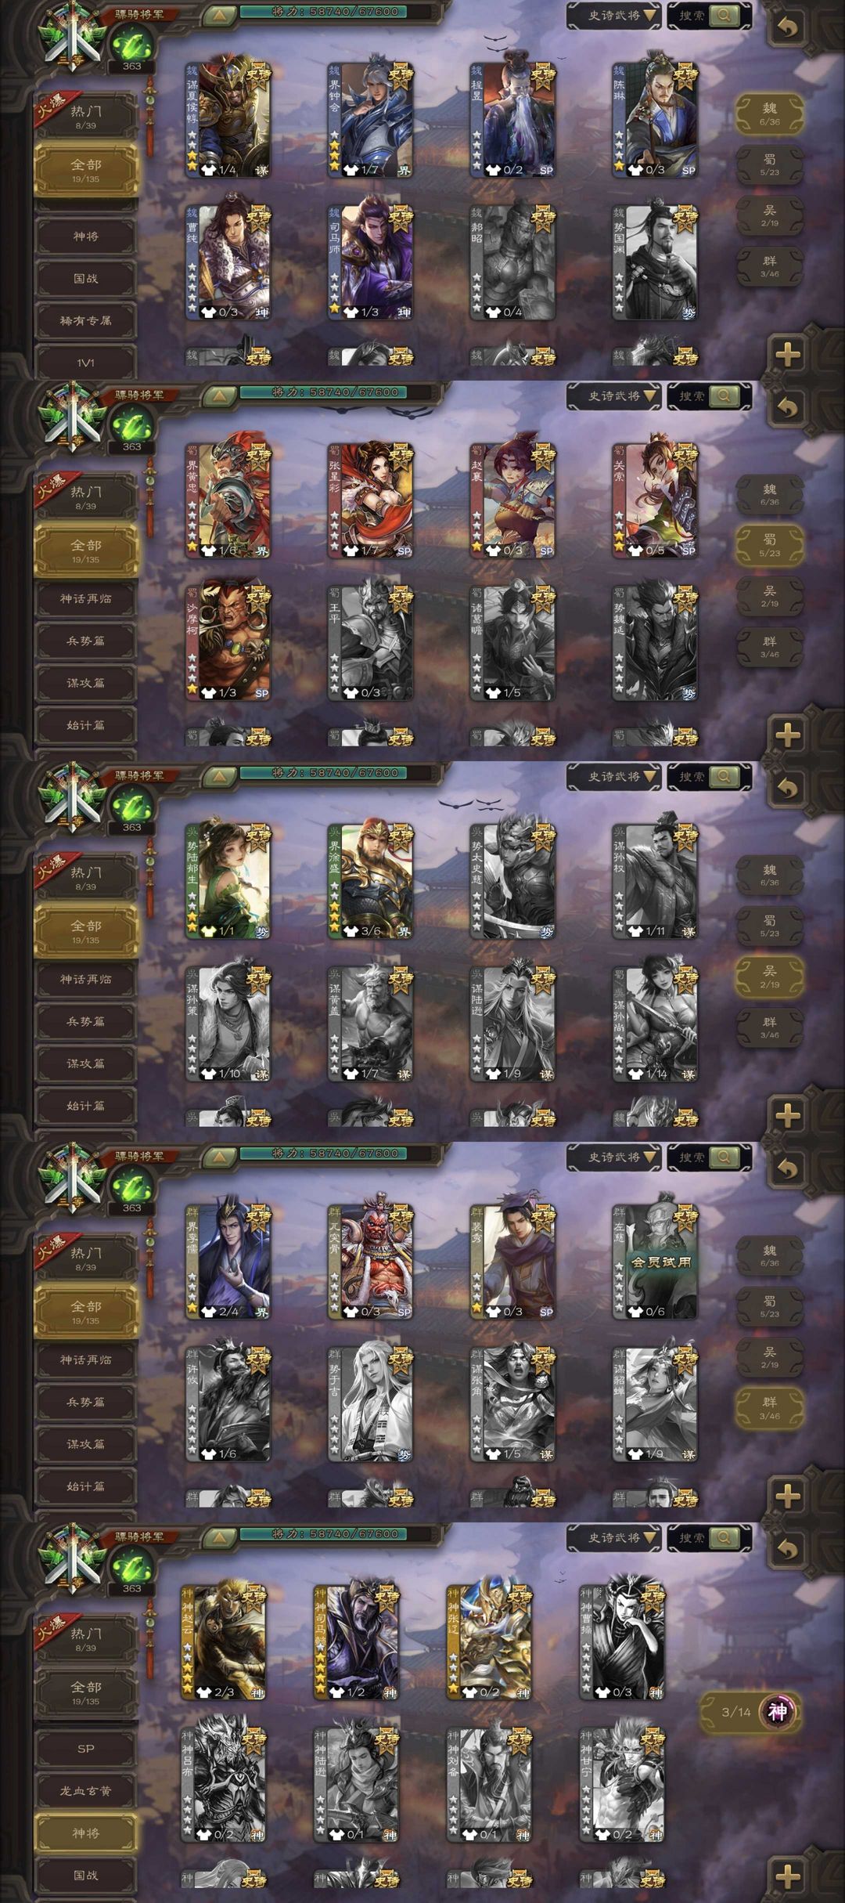The image size is (845, 1903).
Task: Toggle the round 神 faction icon showing 3/14
Action: [x=777, y=1711]
